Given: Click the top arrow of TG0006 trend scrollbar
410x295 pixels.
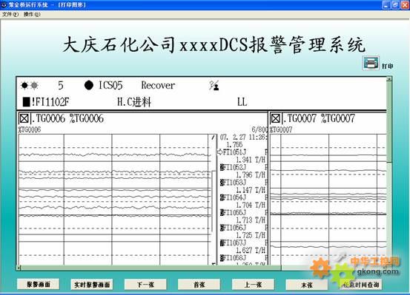Looking at the screenshot, I should (214, 138).
